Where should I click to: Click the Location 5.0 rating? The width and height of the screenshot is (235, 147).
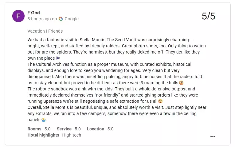pyautogui.click(x=100, y=129)
